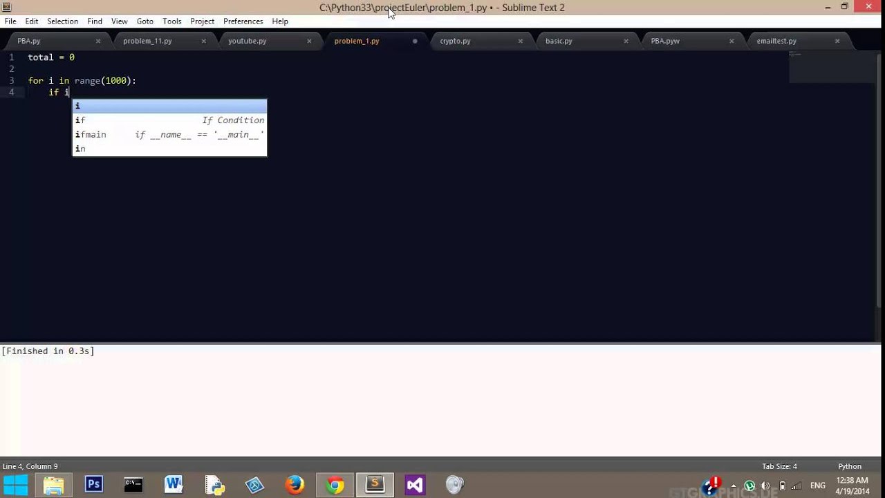Close the emailtest.py tab
Image resolution: width=885 pixels, height=498 pixels.
click(837, 41)
